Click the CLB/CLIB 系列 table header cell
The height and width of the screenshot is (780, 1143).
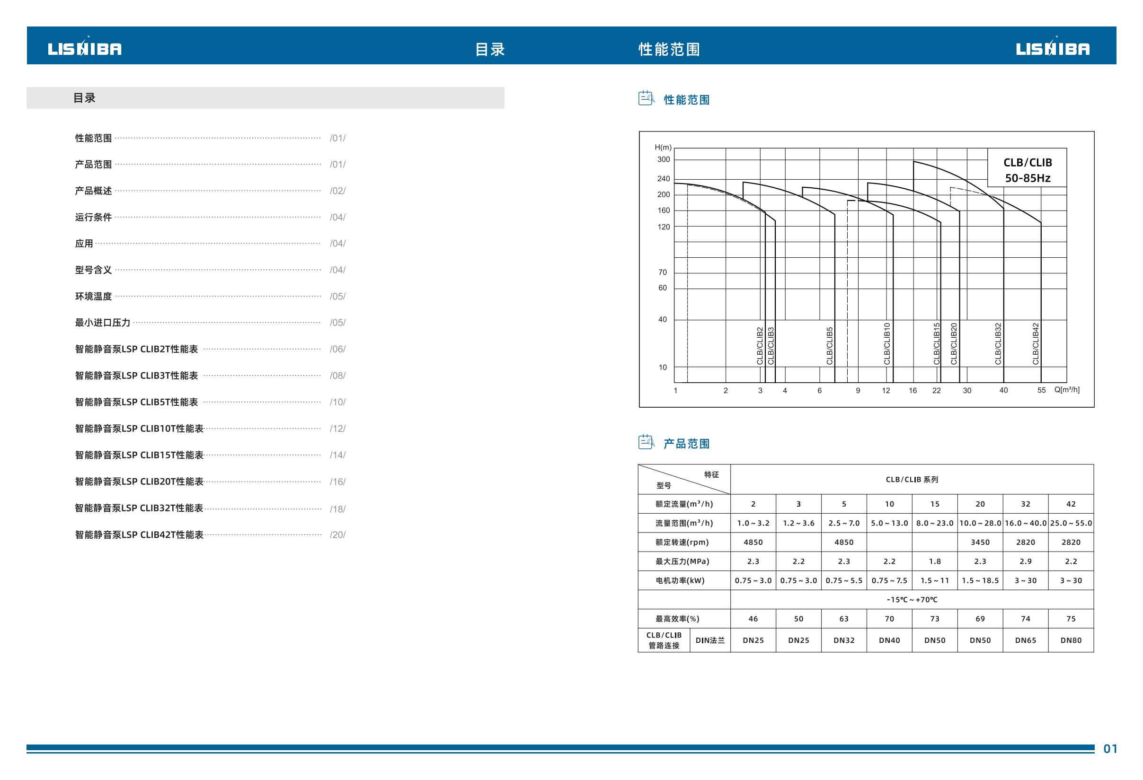coord(912,480)
